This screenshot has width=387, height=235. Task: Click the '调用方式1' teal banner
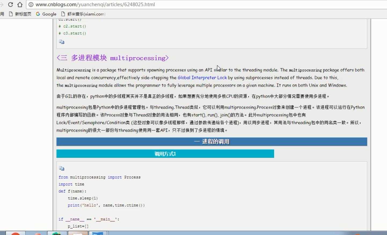point(165,154)
